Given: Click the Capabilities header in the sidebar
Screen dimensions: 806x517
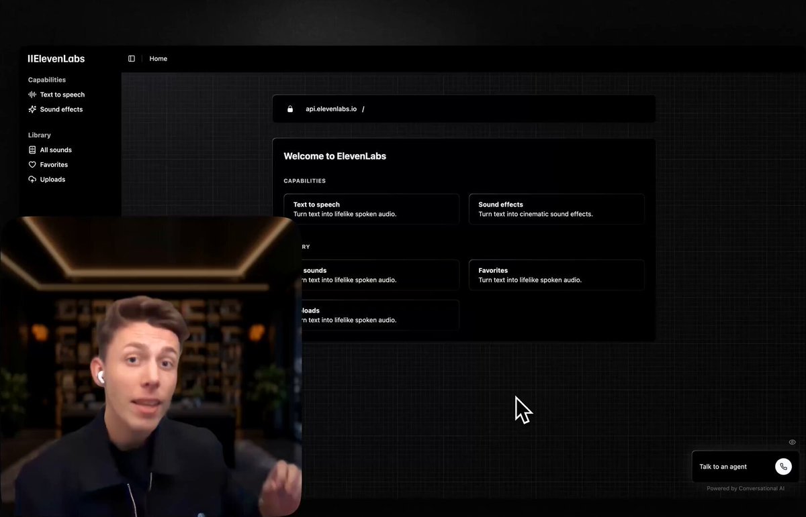Looking at the screenshot, I should click(47, 80).
